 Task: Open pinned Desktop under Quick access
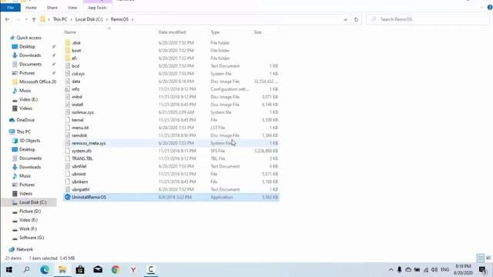(x=27, y=46)
